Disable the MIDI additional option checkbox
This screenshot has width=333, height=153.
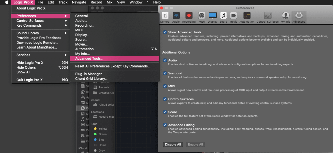tap(165, 86)
